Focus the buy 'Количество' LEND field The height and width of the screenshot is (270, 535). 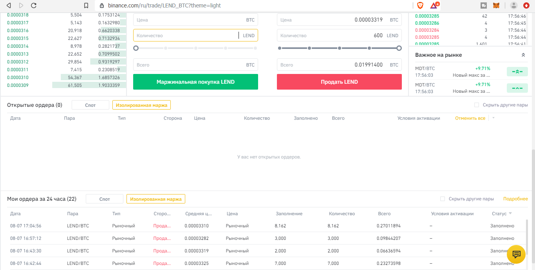tap(195, 35)
